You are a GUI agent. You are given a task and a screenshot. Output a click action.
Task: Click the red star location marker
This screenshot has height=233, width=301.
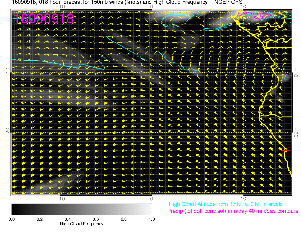point(286,150)
